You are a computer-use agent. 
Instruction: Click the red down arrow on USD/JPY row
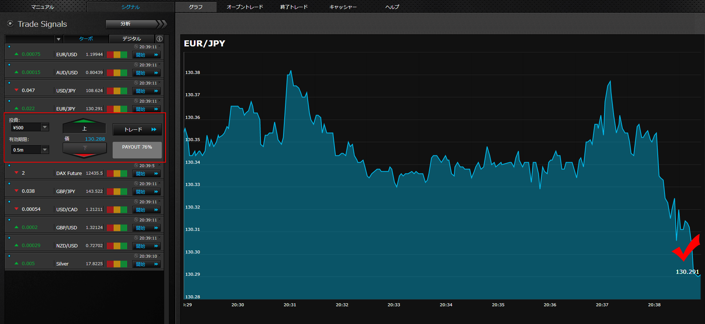click(16, 90)
